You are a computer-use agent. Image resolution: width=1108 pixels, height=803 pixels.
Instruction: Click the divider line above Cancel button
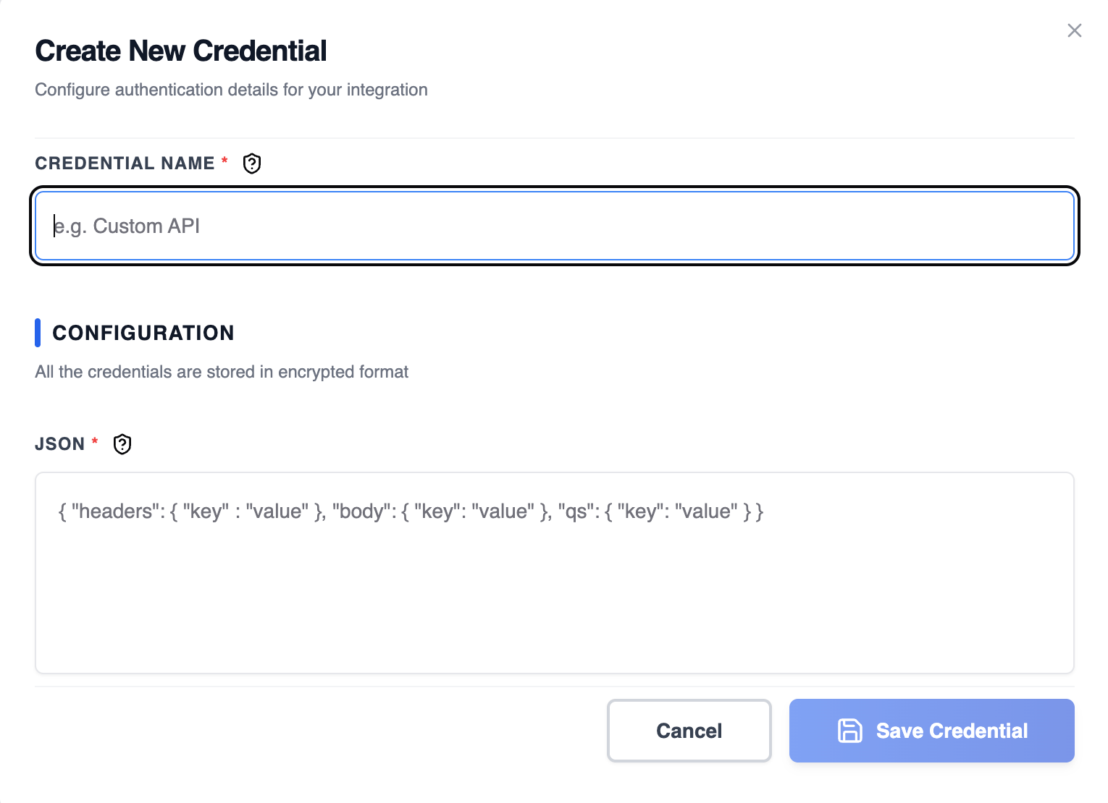[x=555, y=687]
